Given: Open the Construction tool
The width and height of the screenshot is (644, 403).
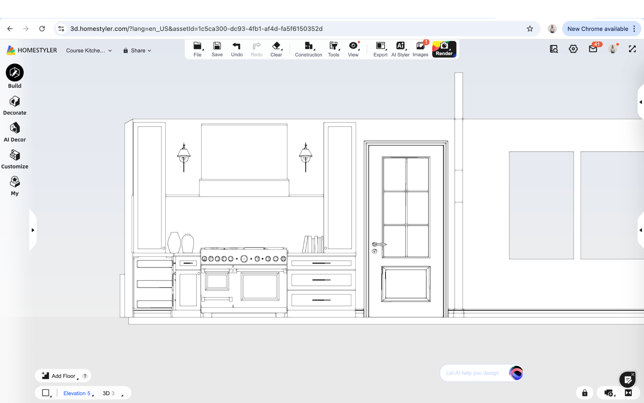Looking at the screenshot, I should [x=308, y=49].
